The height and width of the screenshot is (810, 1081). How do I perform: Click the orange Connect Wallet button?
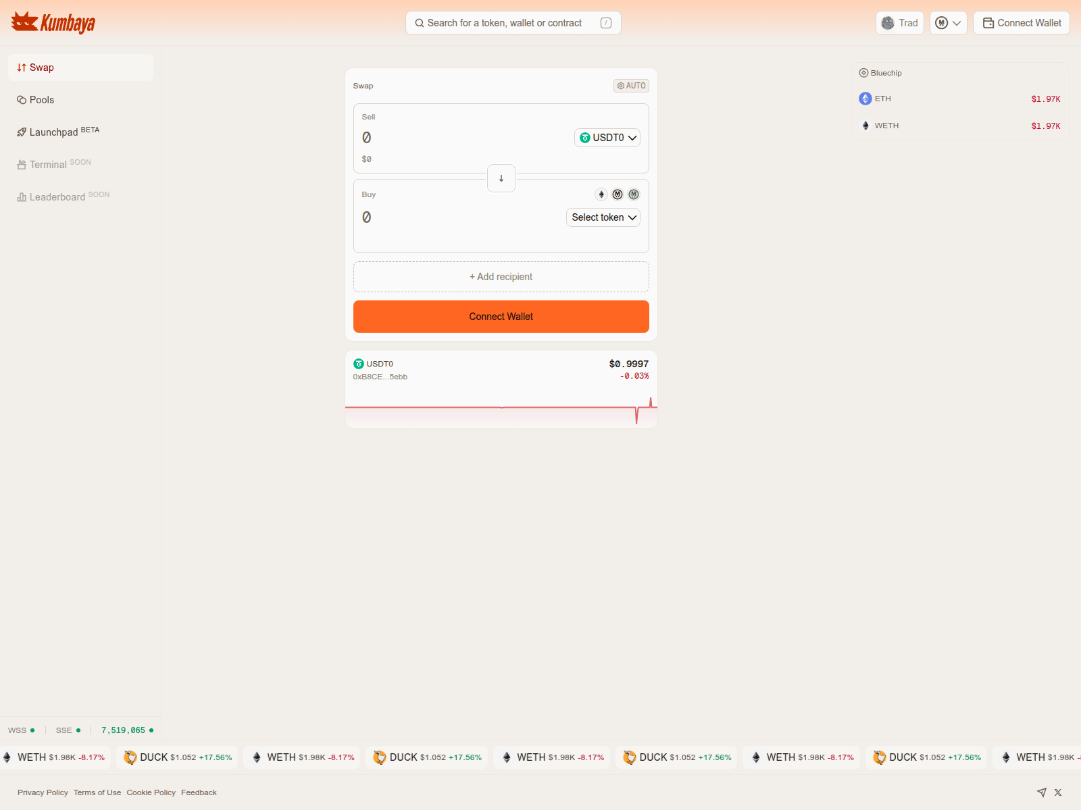pos(501,317)
